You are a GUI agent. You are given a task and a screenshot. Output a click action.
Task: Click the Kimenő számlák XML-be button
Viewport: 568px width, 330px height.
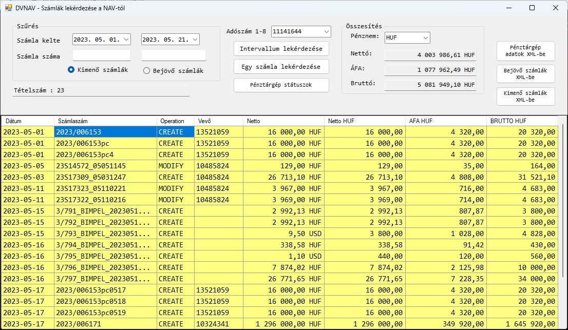click(525, 96)
